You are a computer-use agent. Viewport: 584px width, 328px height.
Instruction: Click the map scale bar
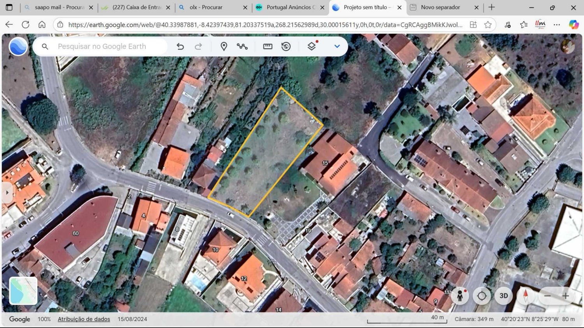[x=406, y=321]
